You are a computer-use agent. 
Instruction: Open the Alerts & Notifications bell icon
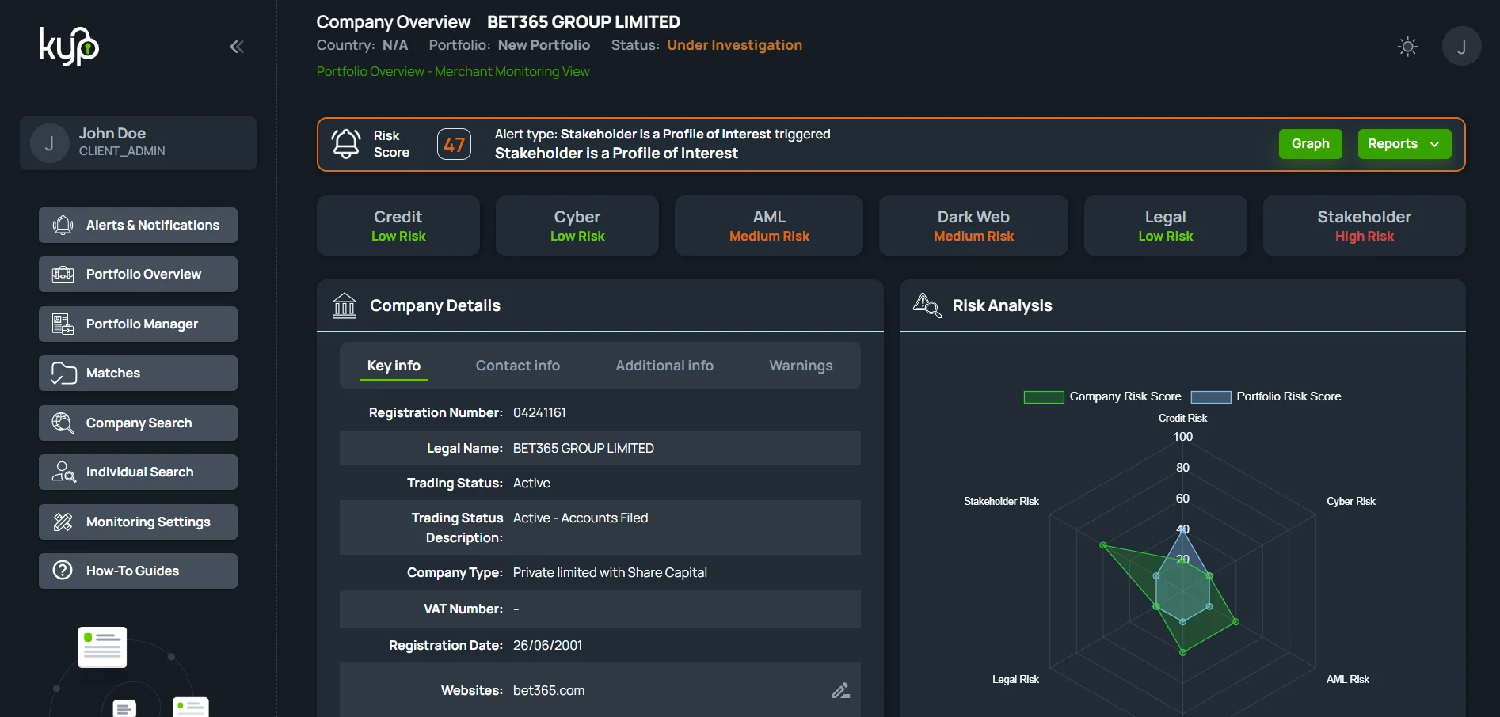(63, 226)
